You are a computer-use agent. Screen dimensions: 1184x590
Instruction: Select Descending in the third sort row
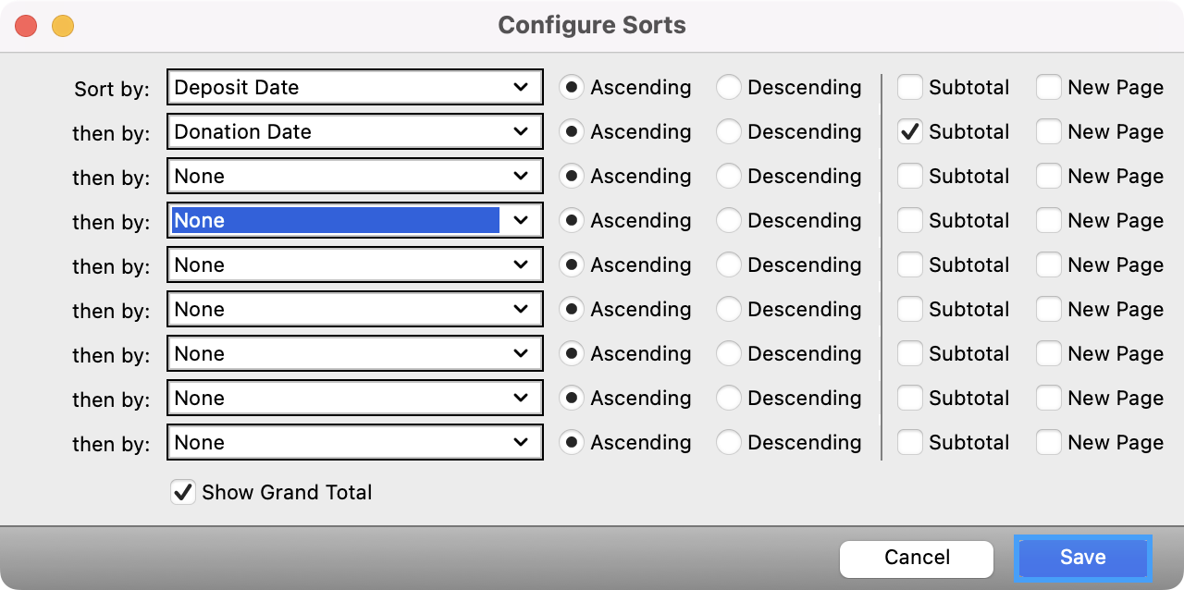729,177
